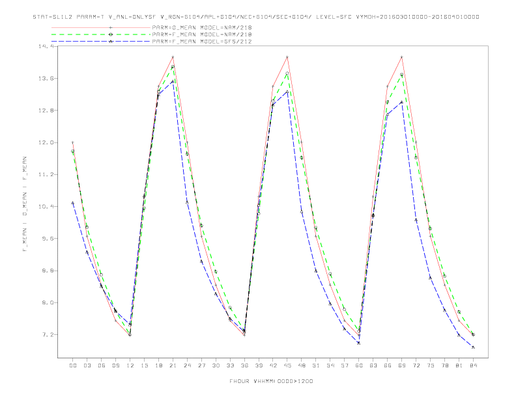
Task: Click forecast hour tick label 78
Action: pyautogui.click(x=445, y=365)
